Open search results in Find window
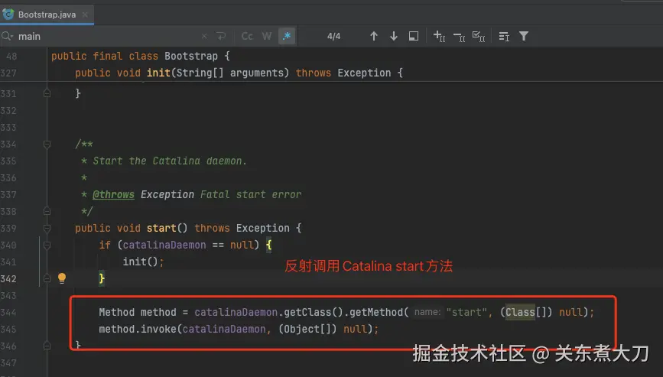The width and height of the screenshot is (663, 377). pyautogui.click(x=414, y=37)
